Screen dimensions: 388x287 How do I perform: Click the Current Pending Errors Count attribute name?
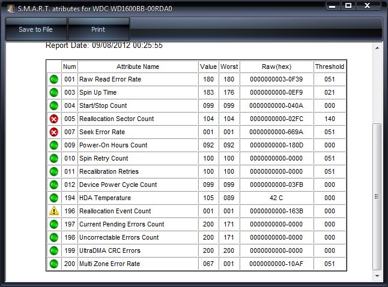point(121,224)
